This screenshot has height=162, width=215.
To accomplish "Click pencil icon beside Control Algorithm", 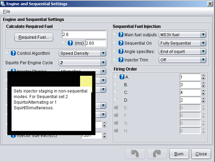I will pos(8,53).
